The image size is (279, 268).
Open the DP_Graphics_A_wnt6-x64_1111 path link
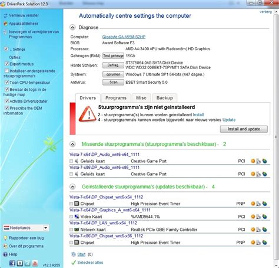click(x=110, y=210)
